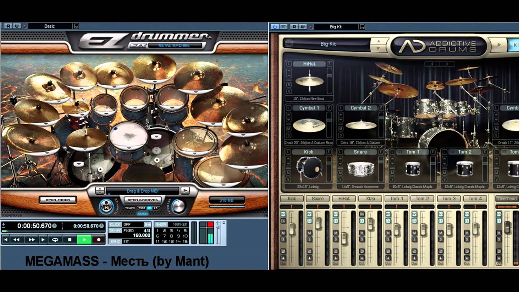The height and width of the screenshot is (292, 519).
Task: Open the Big Kit preset field in plugin header
Action: tap(336, 27)
